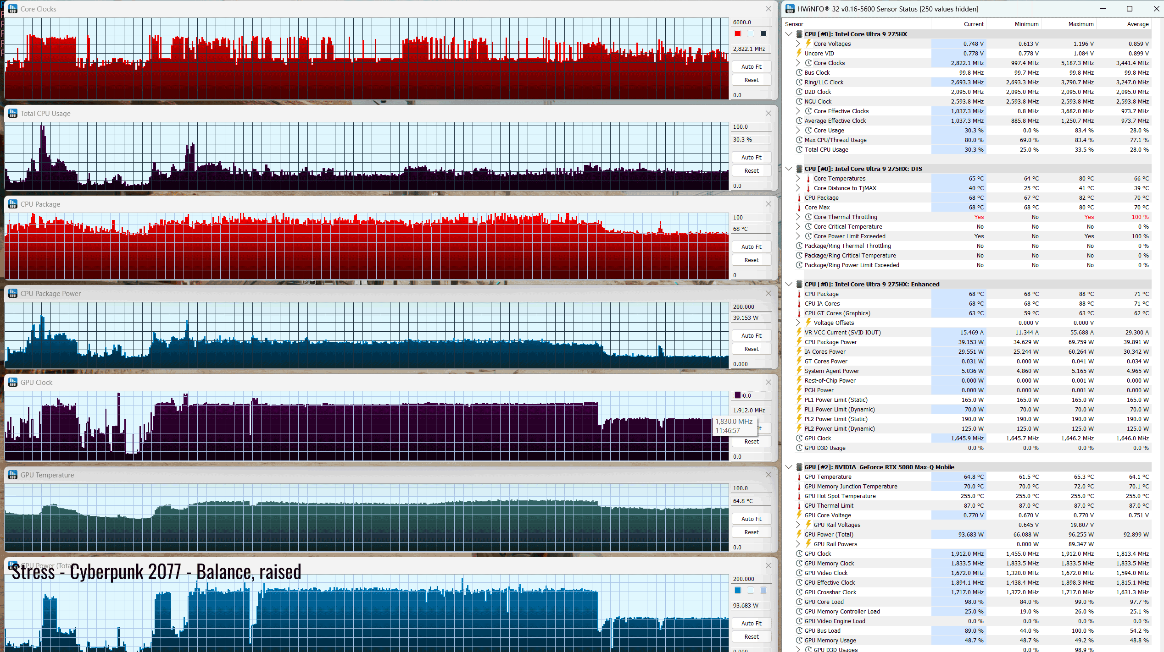
Task: Click the HWiNFO icon in CPU Package Power title bar
Action: point(13,293)
